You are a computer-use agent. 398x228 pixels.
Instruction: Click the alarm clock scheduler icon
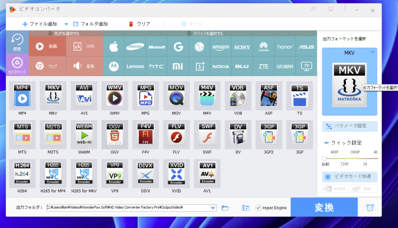point(370,208)
